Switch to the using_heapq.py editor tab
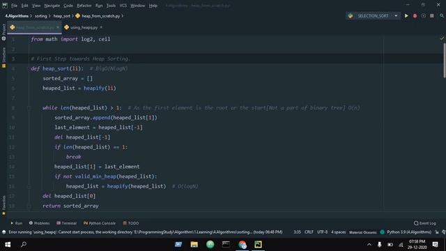 84,27
